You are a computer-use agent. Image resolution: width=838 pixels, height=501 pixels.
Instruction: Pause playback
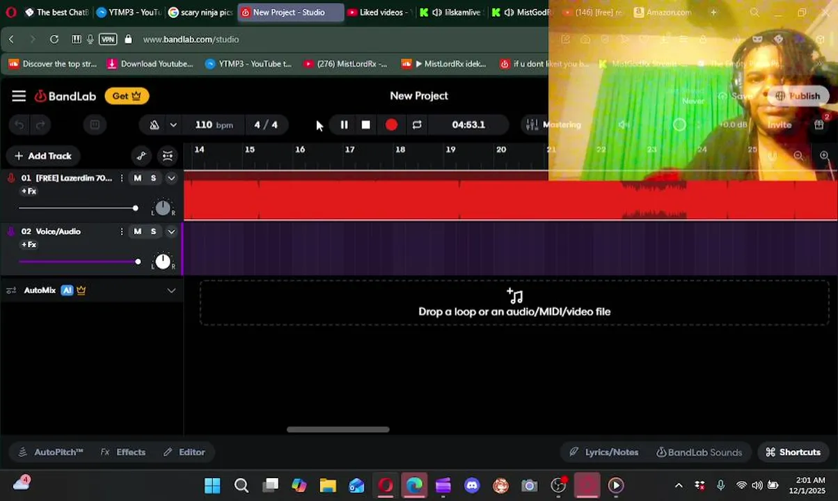tap(344, 125)
